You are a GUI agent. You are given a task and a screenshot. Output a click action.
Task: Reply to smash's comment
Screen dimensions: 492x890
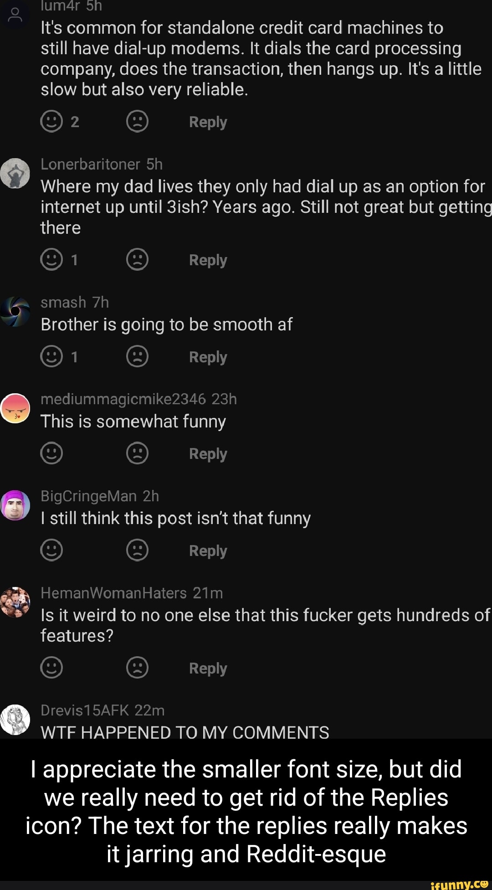[208, 357]
